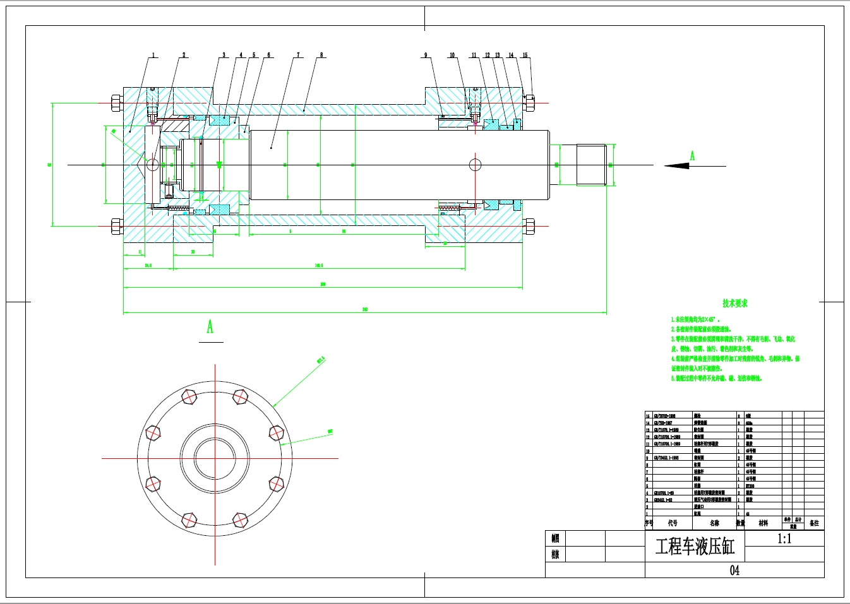850x604 pixels.
Task: Click the 序号 column header
Action: [649, 523]
